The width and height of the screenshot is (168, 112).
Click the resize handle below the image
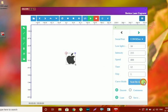(76, 65)
